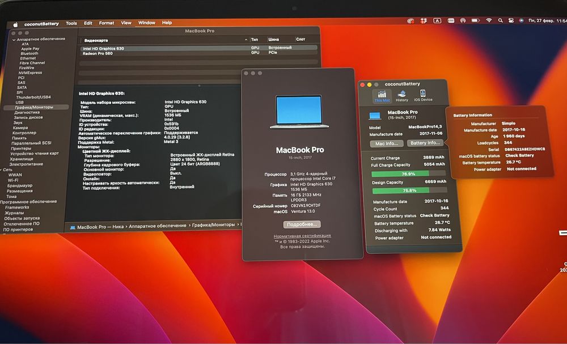567x344 pixels.
Task: Select Брандмауэр in the sidebar
Action: click(19, 186)
